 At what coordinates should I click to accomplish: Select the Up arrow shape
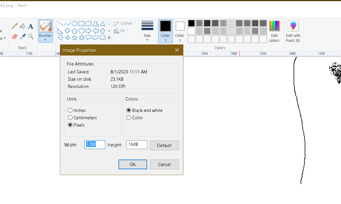103,31
